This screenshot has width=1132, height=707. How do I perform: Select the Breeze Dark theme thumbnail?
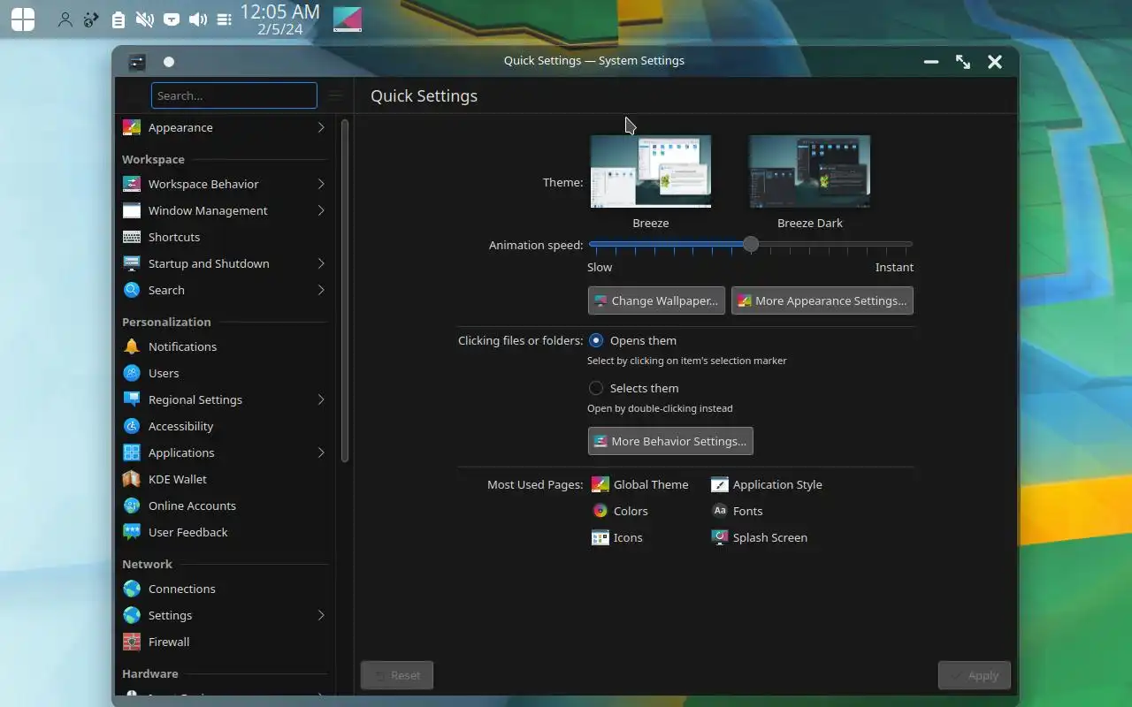(810, 171)
